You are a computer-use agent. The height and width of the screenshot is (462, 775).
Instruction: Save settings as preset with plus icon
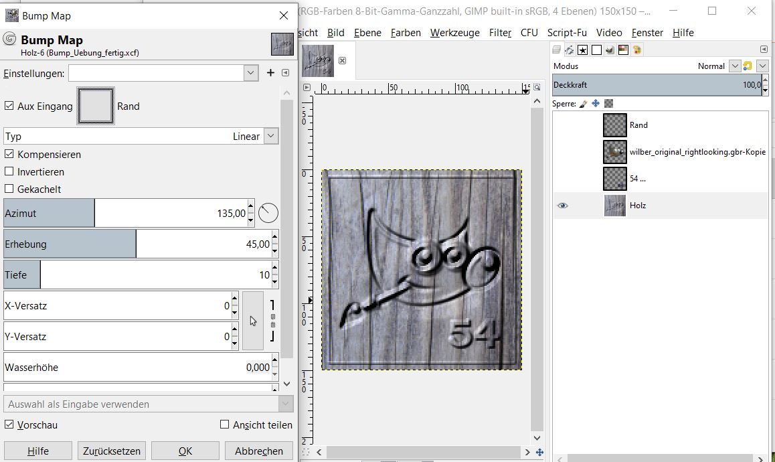point(270,73)
